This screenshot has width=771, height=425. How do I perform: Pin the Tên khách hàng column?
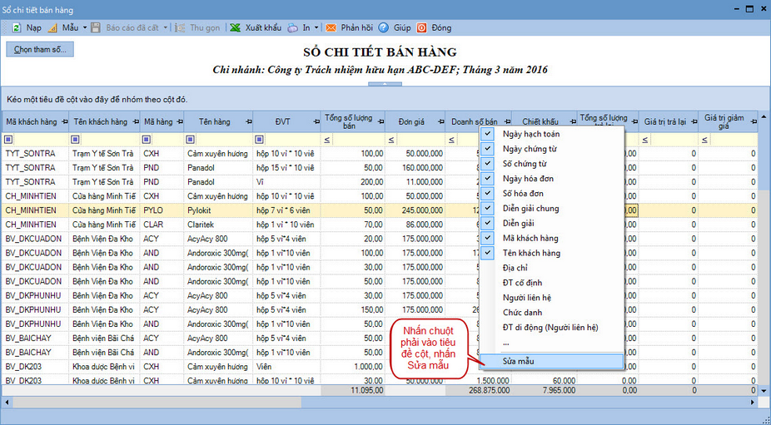click(x=136, y=122)
